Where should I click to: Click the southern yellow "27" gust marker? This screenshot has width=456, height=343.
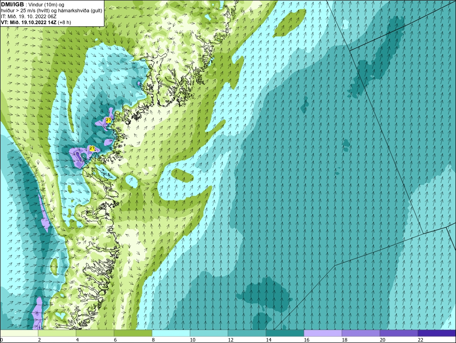click(x=92, y=148)
